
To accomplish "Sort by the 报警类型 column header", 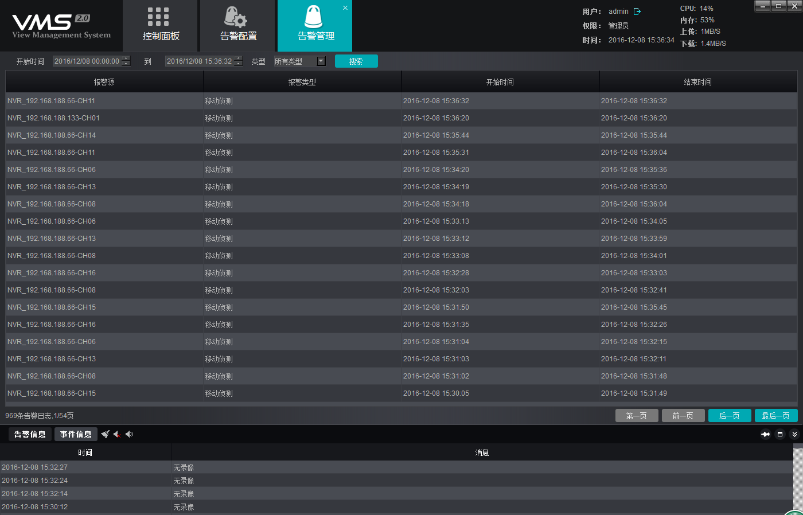I will (302, 82).
